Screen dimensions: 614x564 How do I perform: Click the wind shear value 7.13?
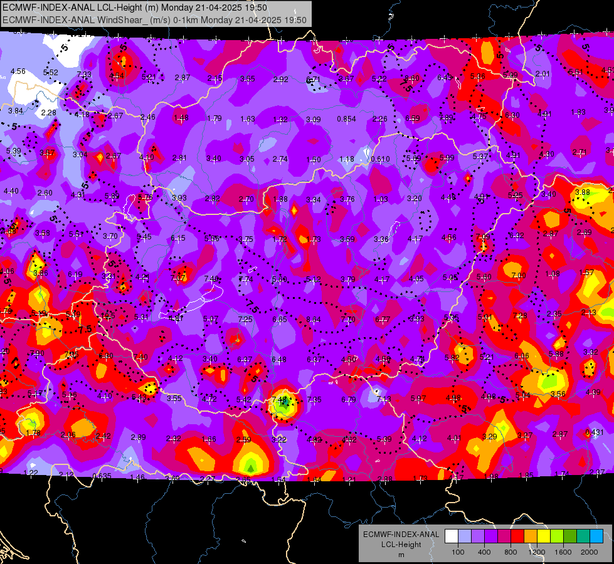click(384, 399)
